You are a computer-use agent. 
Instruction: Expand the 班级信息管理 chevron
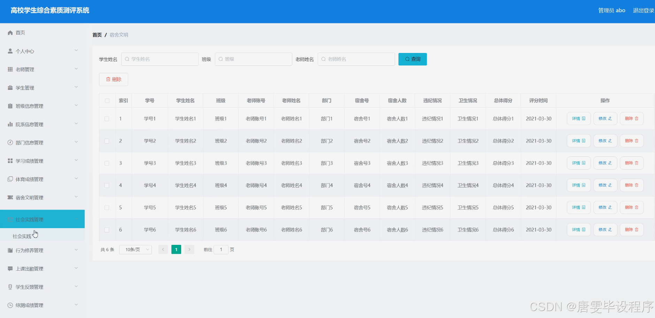point(76,106)
